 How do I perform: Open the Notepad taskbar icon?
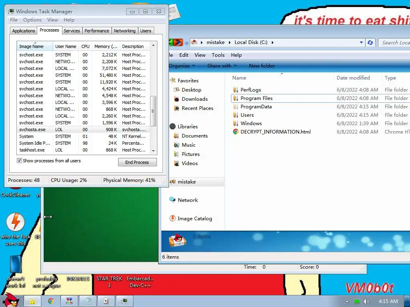point(88,301)
